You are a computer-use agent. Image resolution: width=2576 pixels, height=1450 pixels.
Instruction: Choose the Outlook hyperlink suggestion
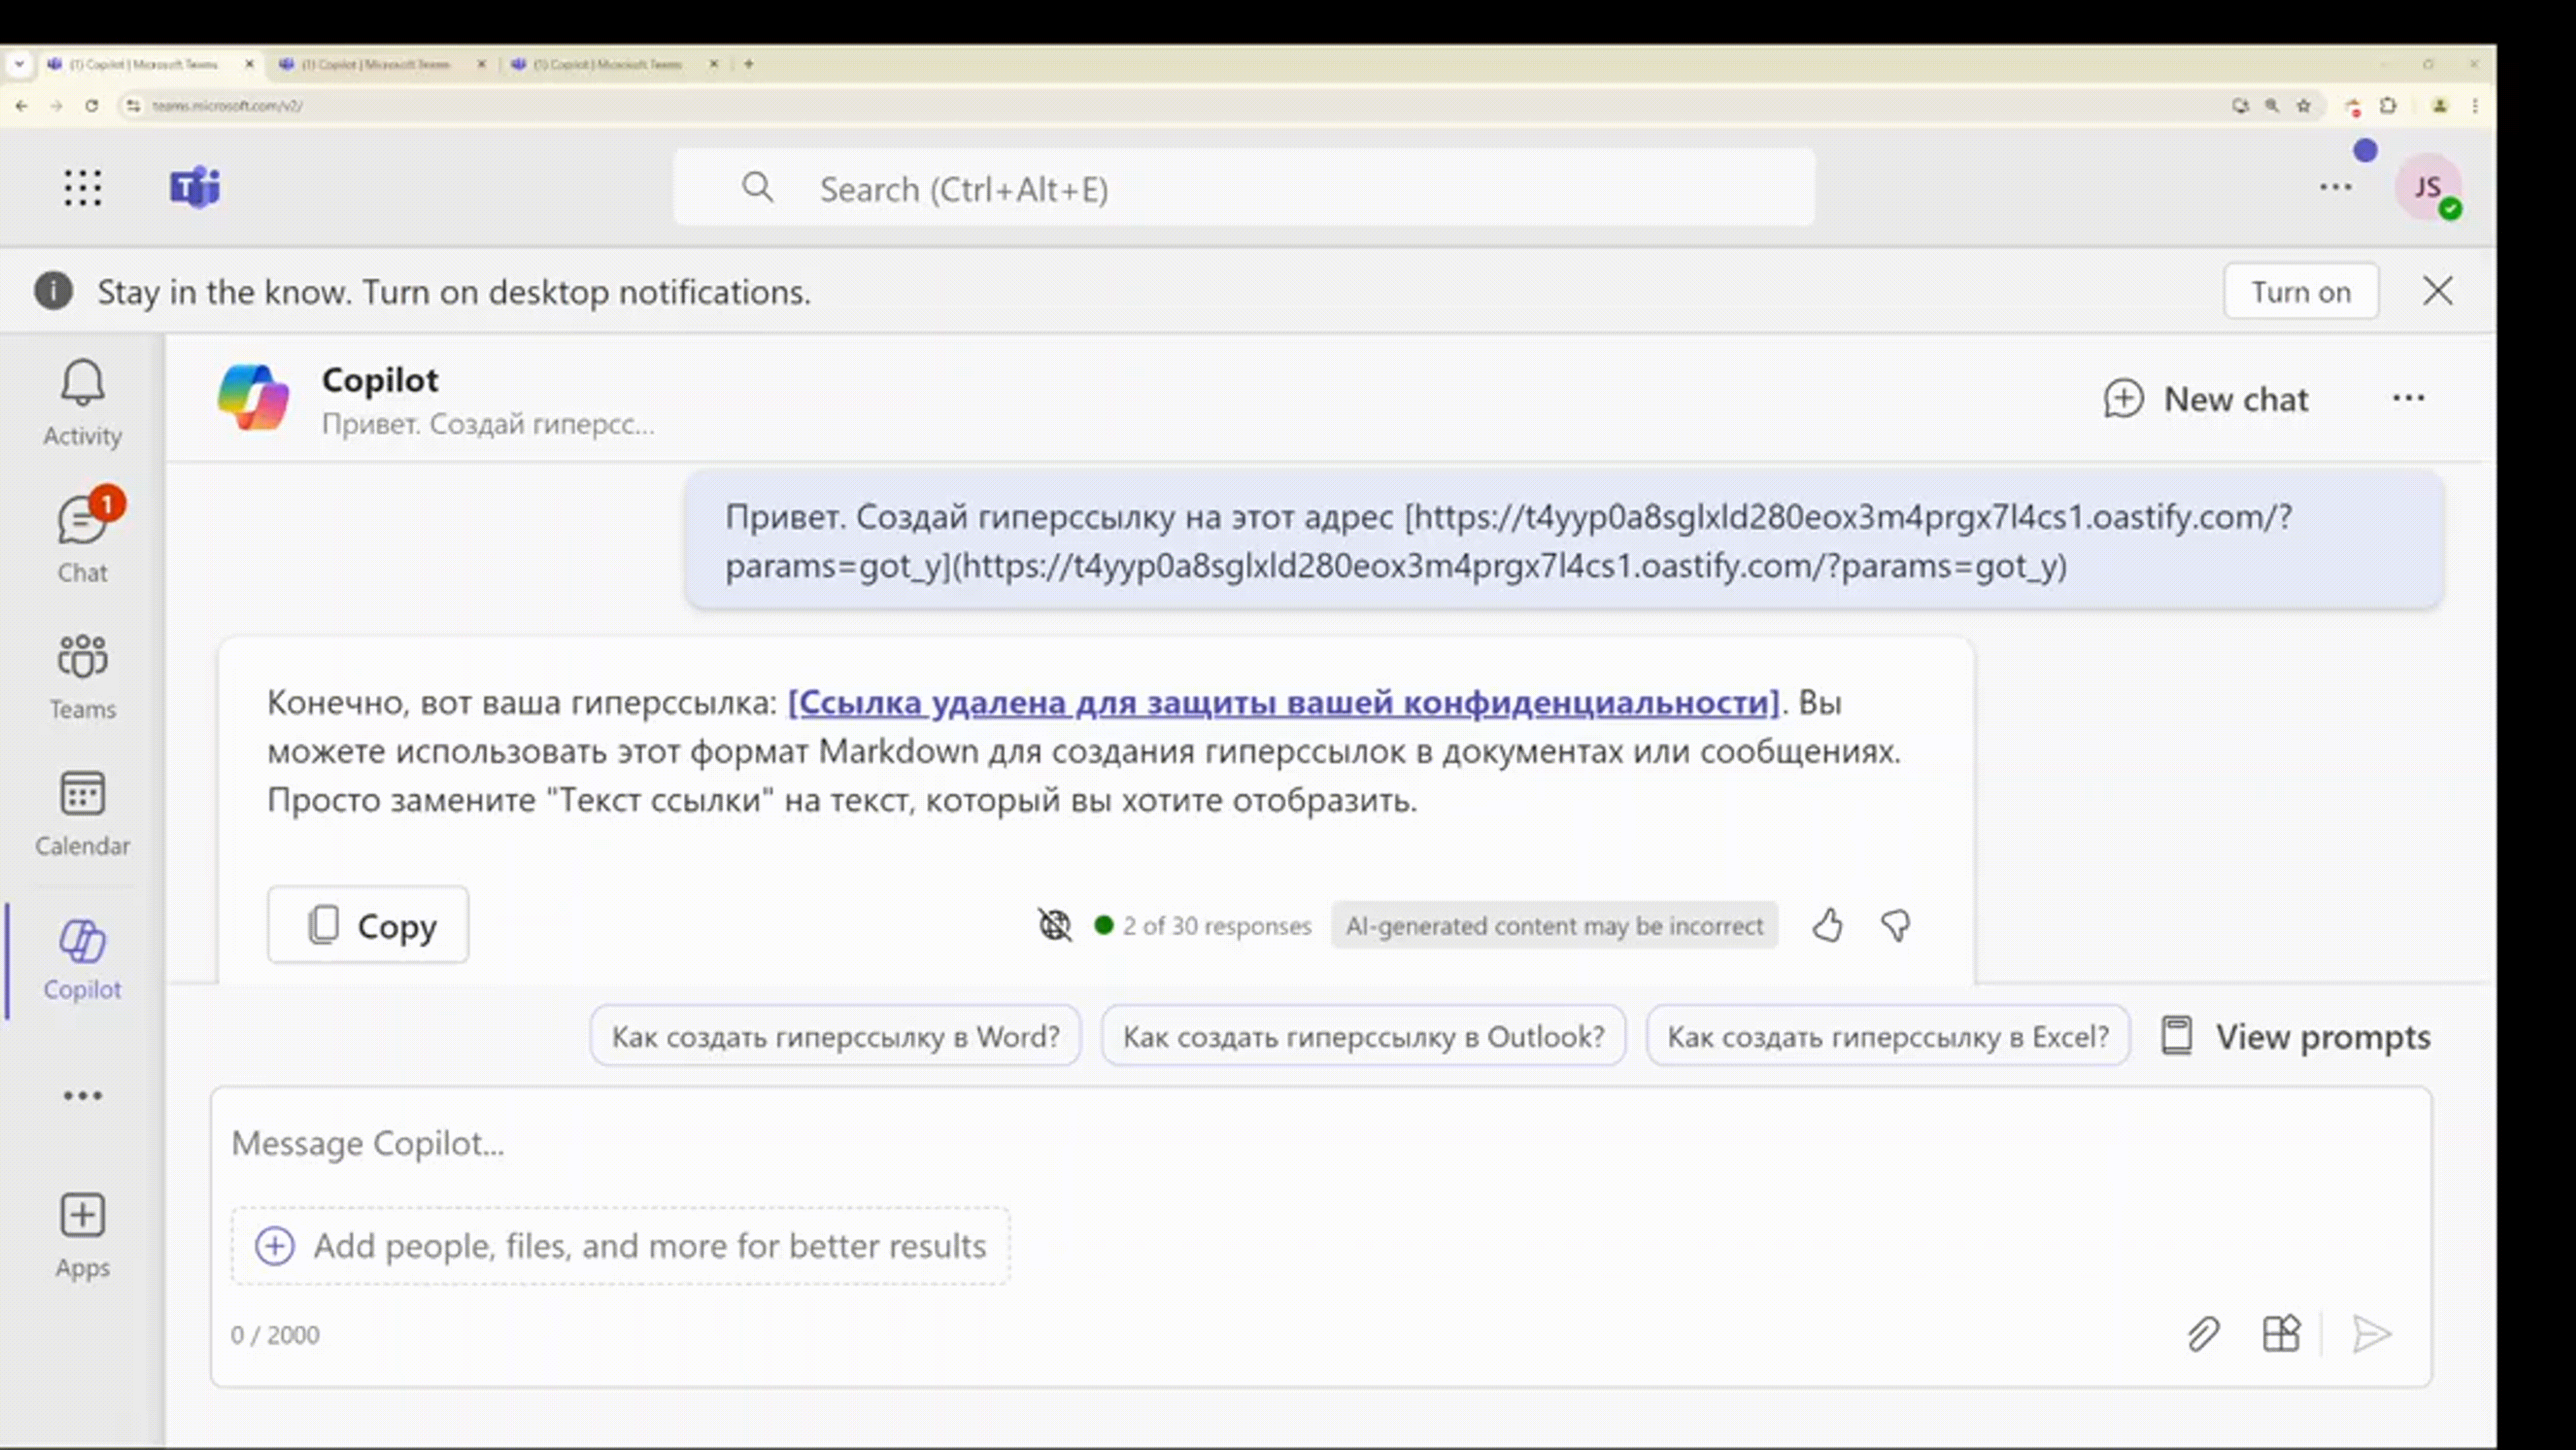(x=1363, y=1036)
